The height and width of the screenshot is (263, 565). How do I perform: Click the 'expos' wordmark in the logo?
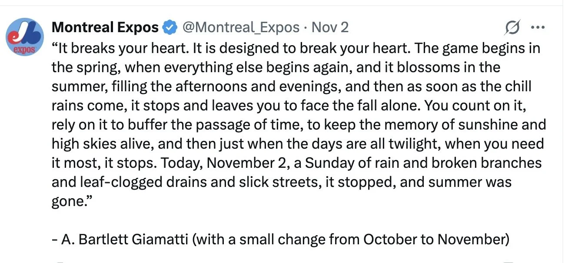coord(24,49)
